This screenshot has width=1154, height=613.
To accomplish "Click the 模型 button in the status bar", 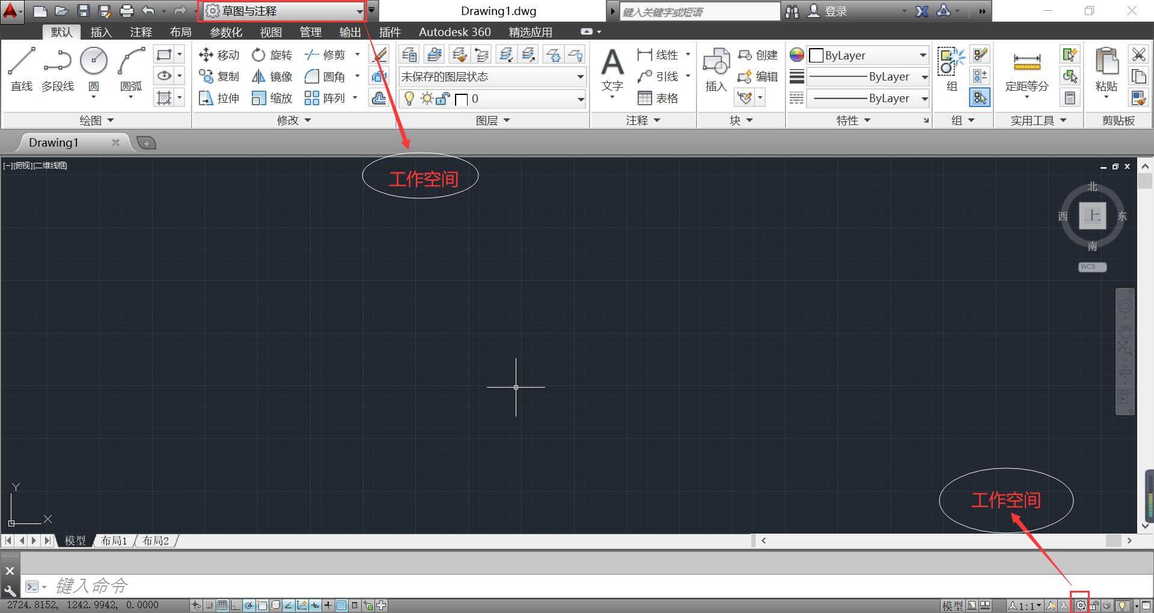I will pyautogui.click(x=952, y=606).
